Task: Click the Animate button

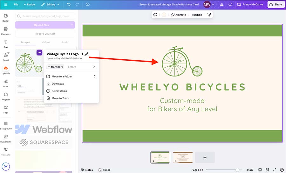Action: 178,15
